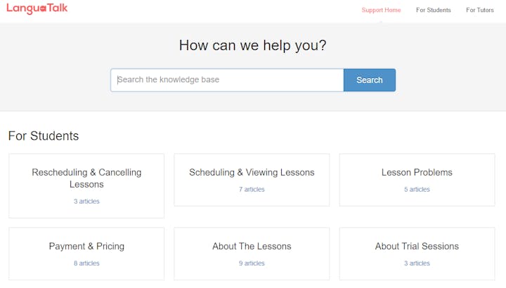This screenshot has height=288, width=506.
Task: Open the About The Lessons category
Action: click(252, 247)
